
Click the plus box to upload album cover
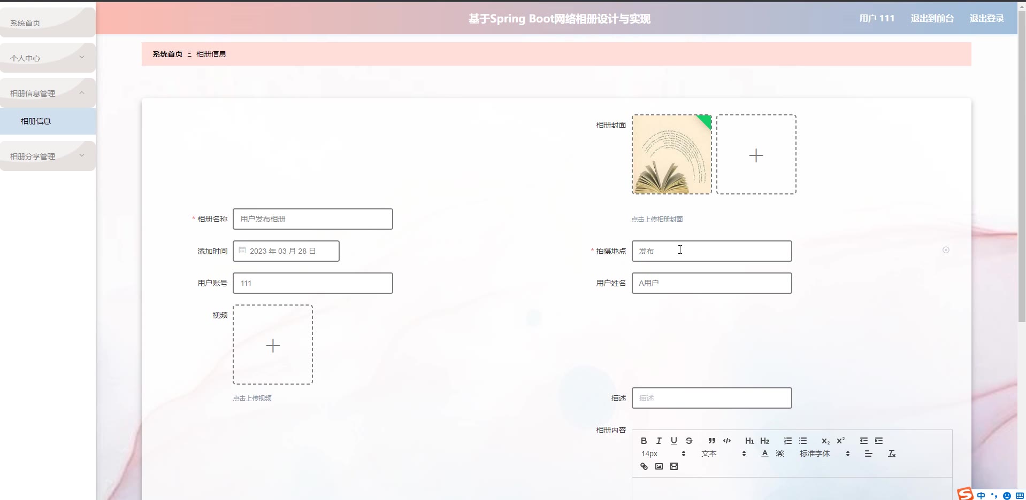click(x=756, y=154)
